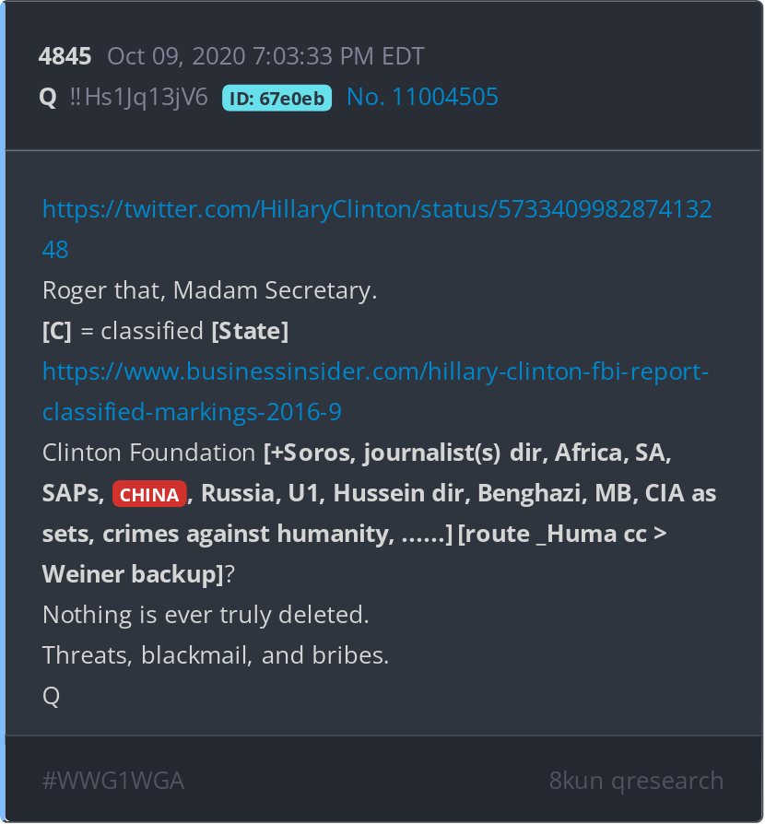Click the Q author name in header

tap(49, 97)
